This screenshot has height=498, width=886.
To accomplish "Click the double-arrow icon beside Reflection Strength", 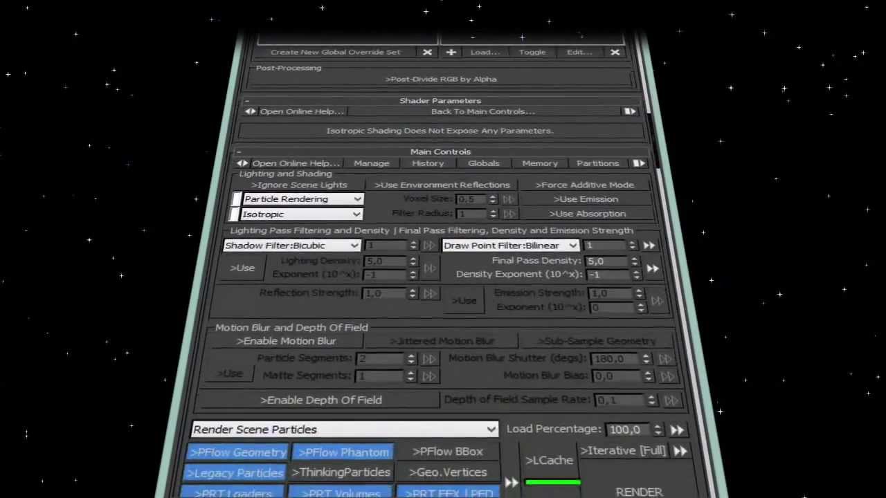I will 430,293.
